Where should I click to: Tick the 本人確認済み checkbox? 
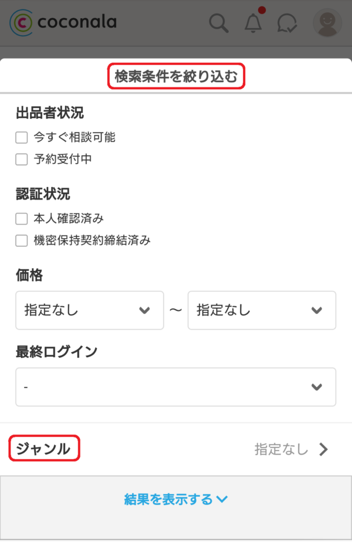point(22,219)
